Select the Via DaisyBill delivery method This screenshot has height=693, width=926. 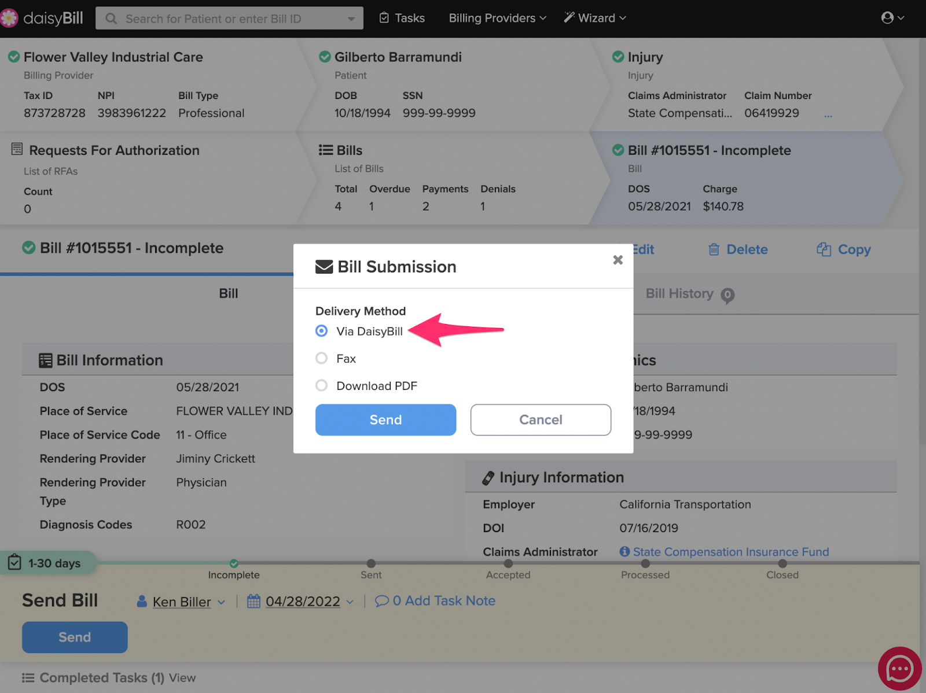coord(322,331)
